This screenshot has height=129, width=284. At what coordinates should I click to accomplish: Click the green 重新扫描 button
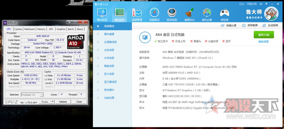264,35
